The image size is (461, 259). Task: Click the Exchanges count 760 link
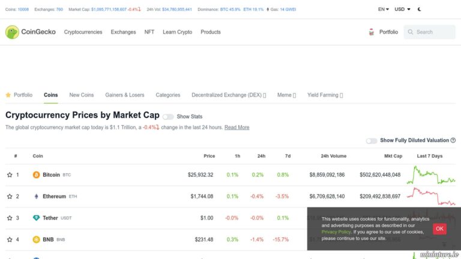click(59, 10)
